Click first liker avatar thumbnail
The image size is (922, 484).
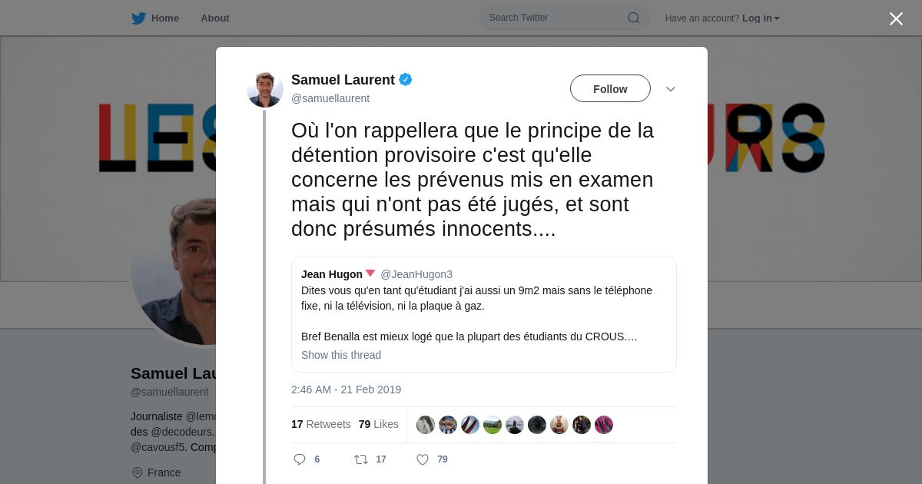point(426,425)
